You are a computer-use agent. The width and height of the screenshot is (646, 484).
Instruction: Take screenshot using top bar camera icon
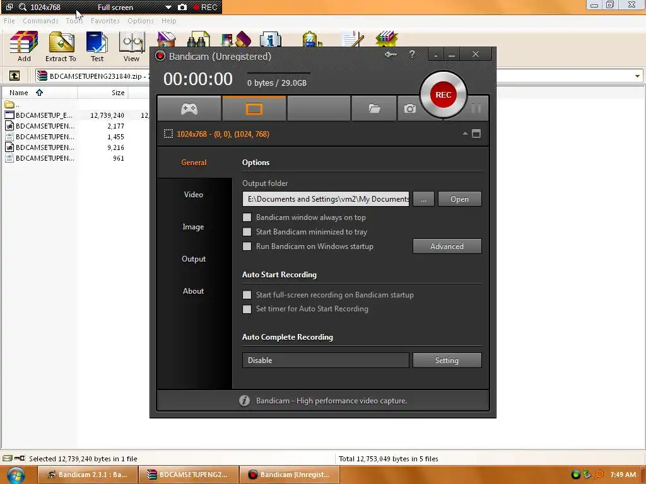pyautogui.click(x=182, y=7)
